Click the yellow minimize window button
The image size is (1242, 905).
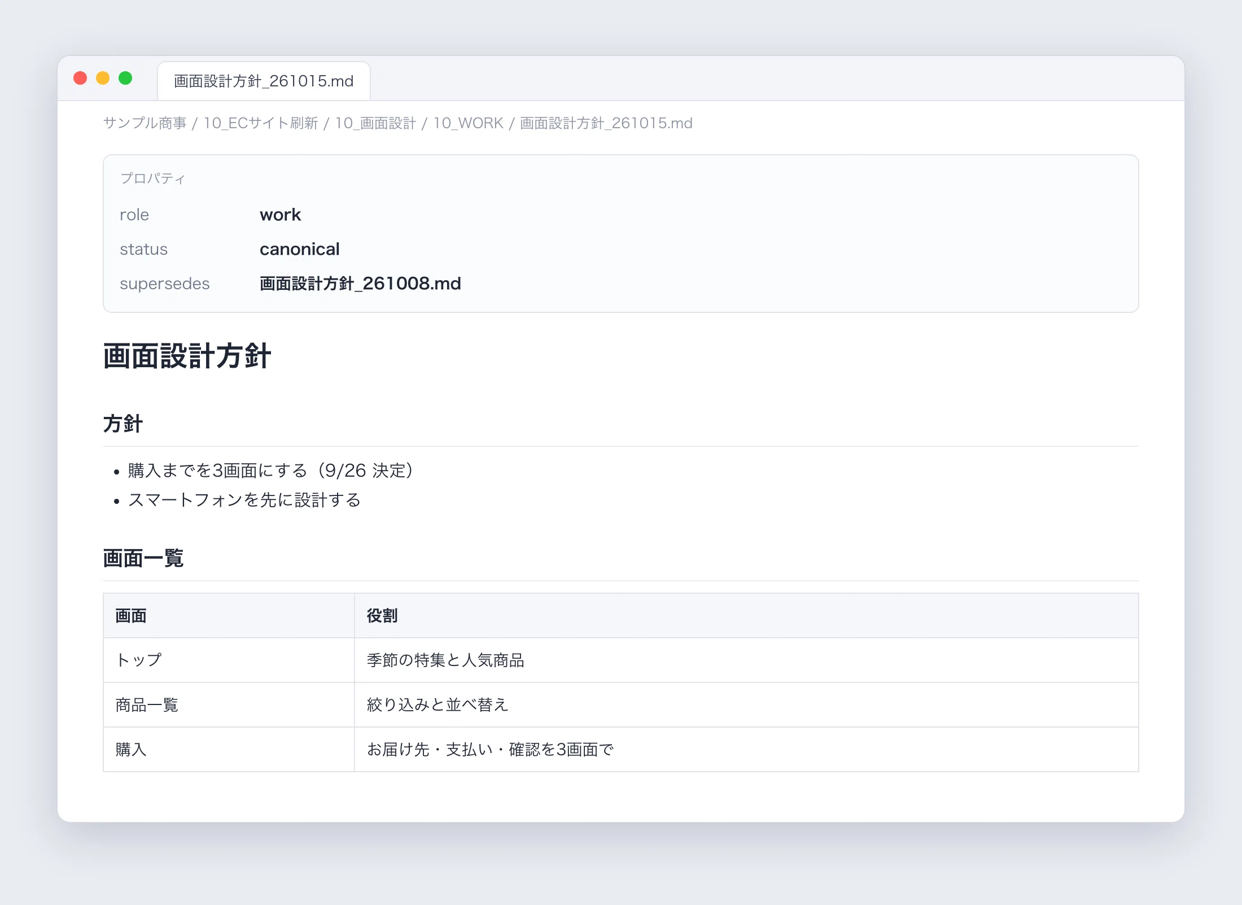pyautogui.click(x=103, y=78)
